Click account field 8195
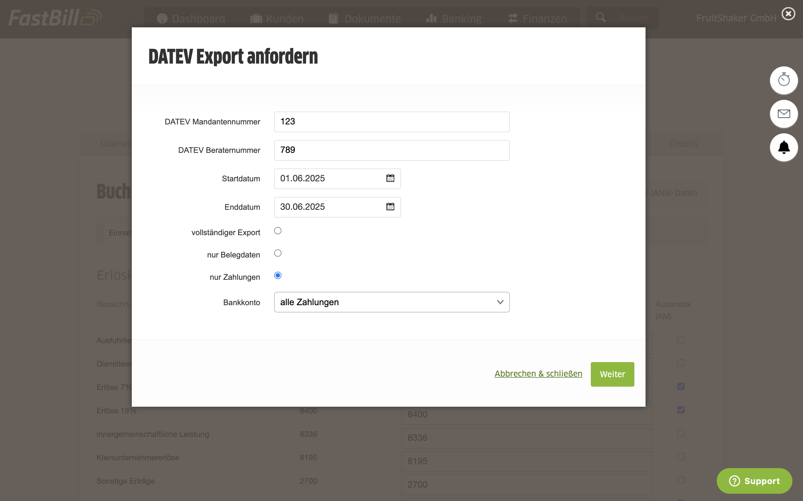 (x=527, y=462)
